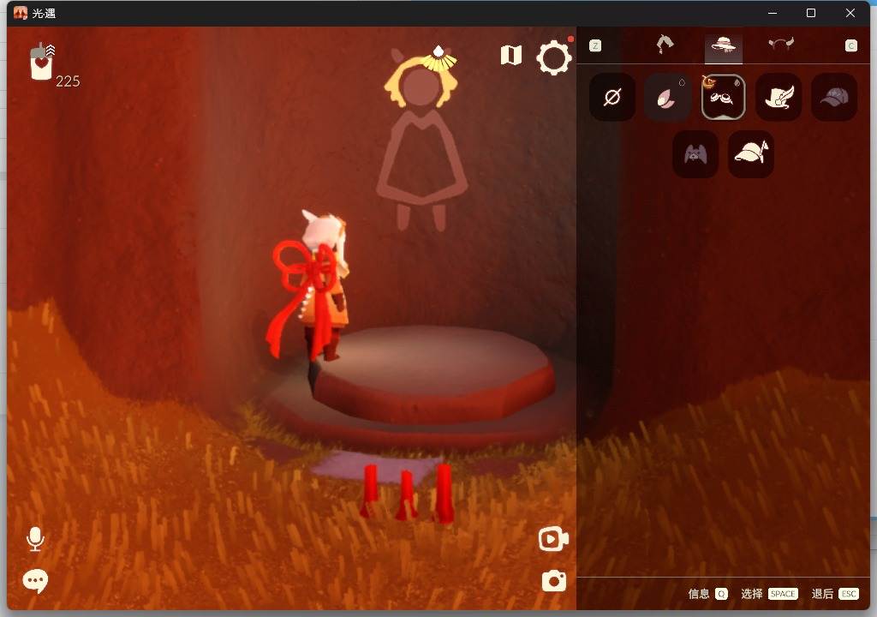Equip the white winged hat
Viewport: 877px width, 617px height.
point(779,98)
